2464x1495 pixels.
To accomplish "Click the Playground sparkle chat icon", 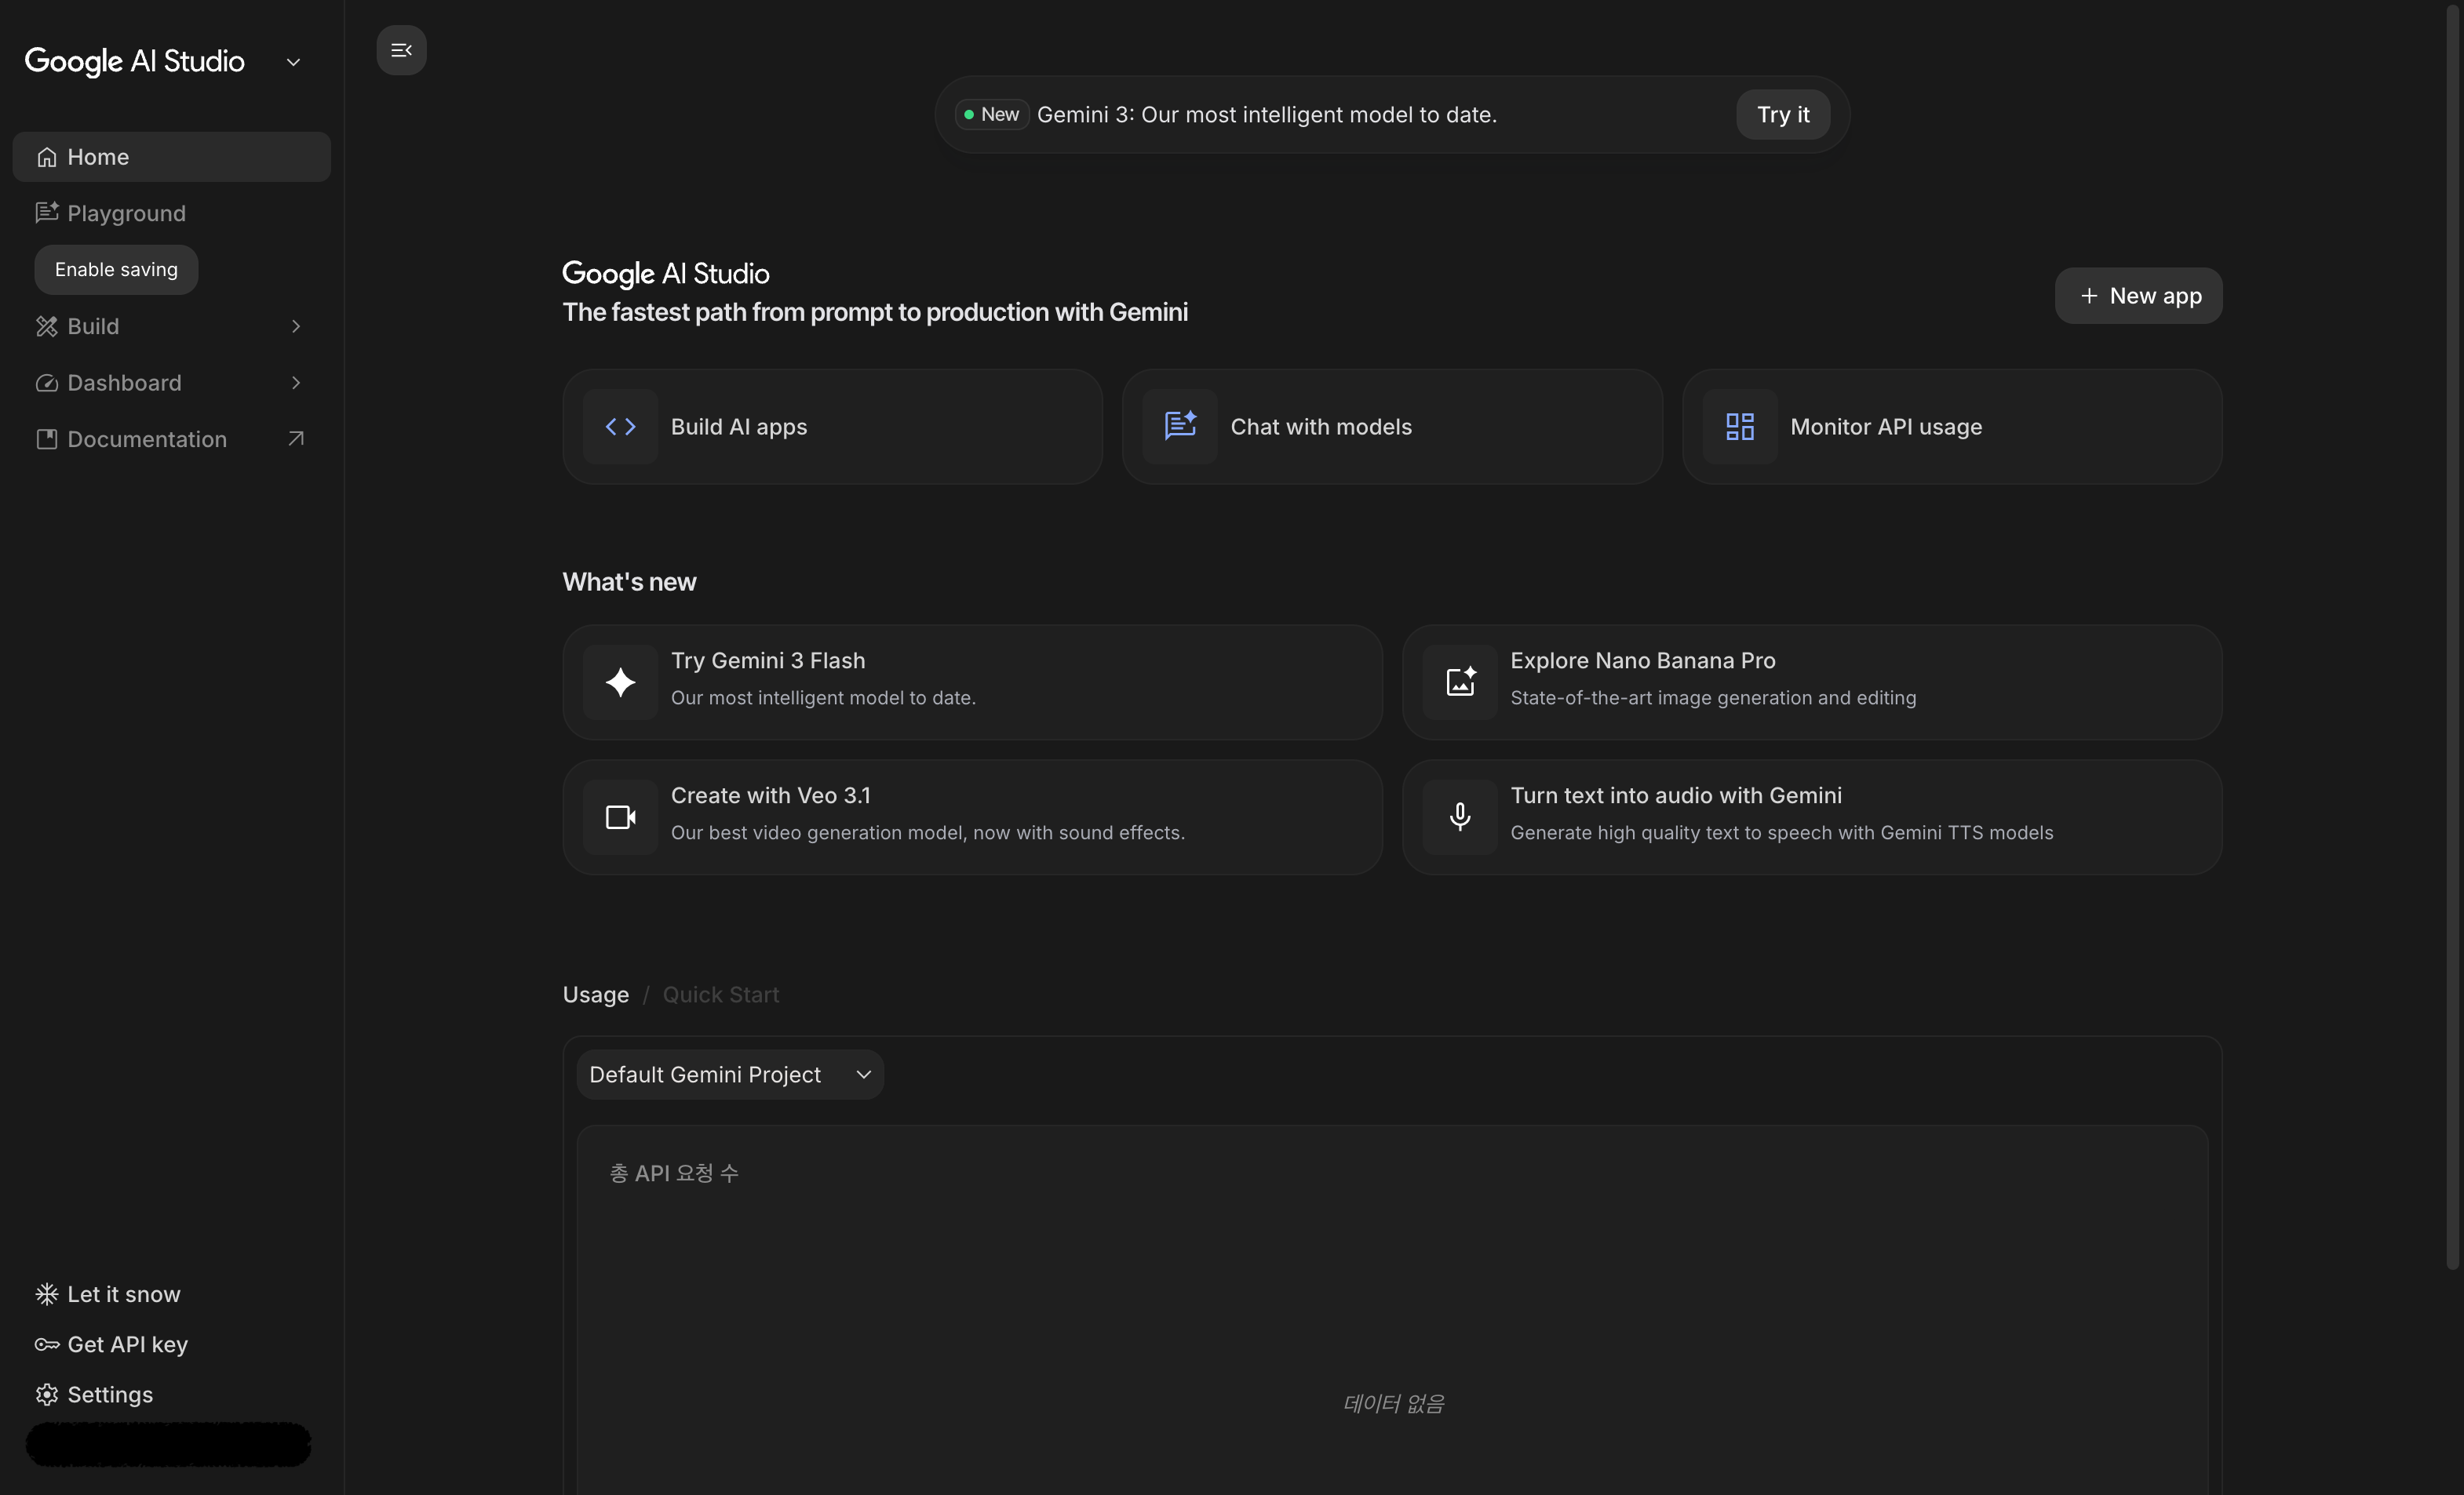I will [47, 213].
